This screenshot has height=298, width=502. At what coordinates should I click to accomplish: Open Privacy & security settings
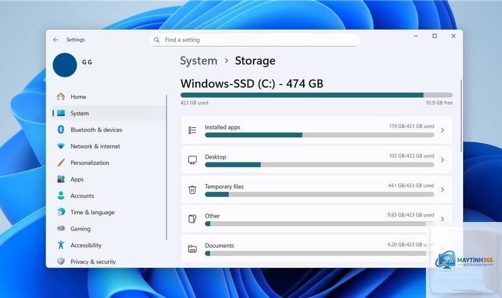pyautogui.click(x=109, y=262)
